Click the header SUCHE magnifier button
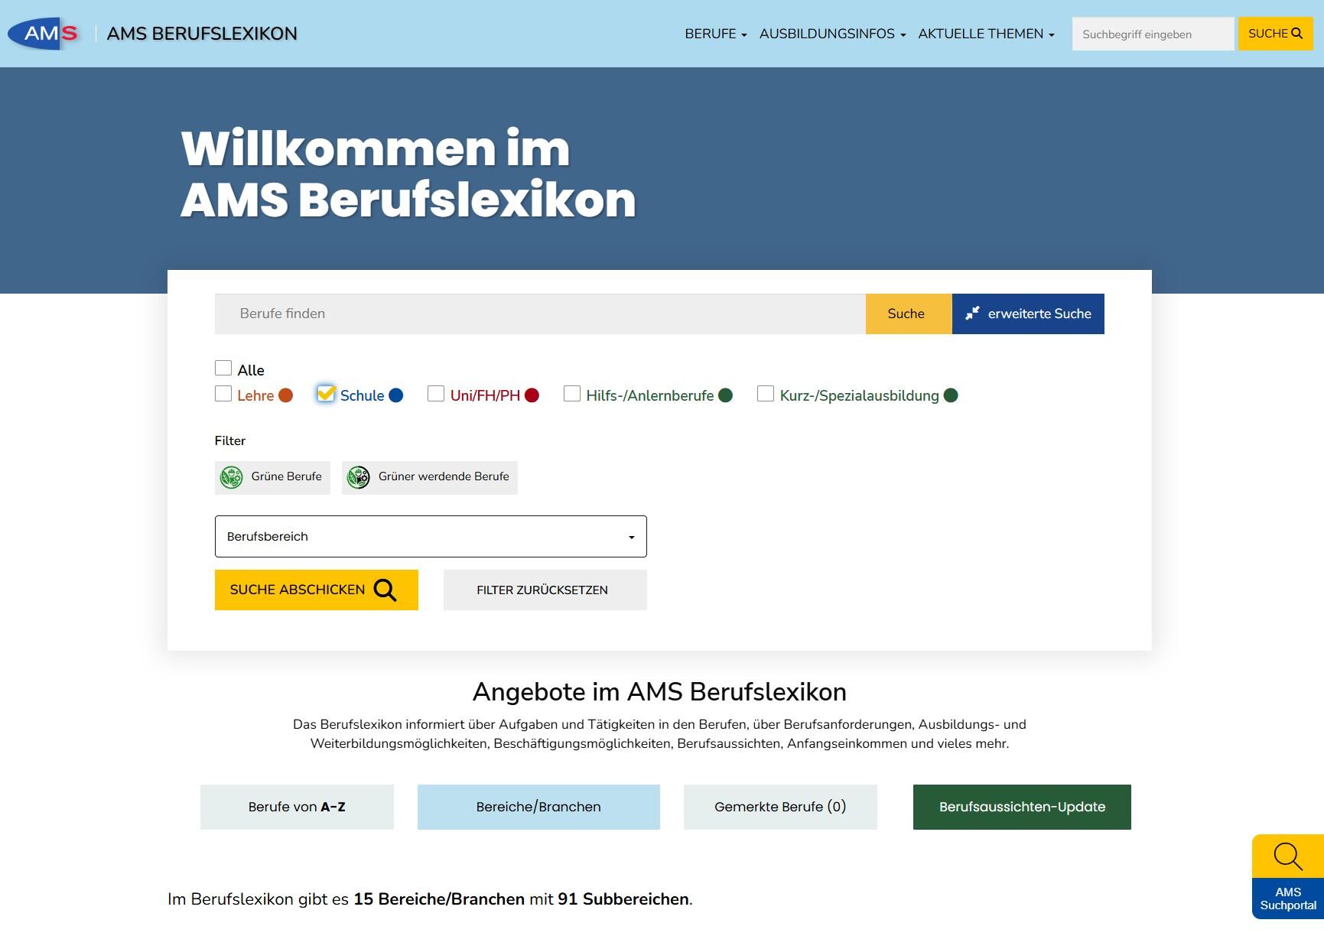 click(x=1275, y=34)
